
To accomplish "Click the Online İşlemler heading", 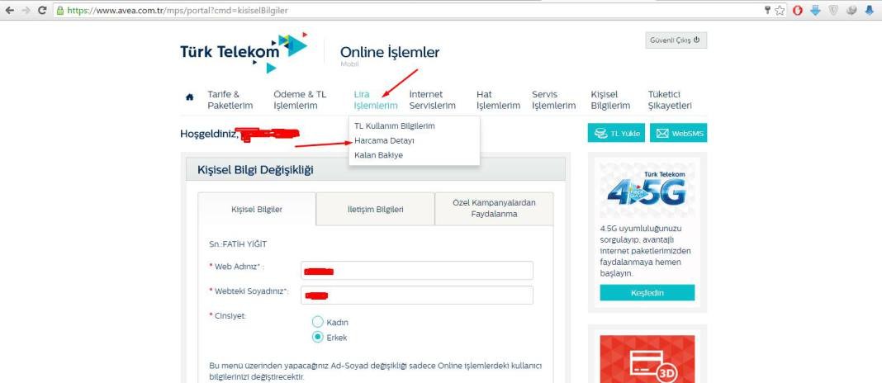I will 390,52.
